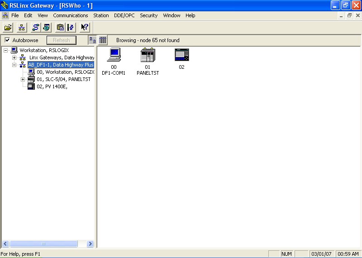362x258 pixels.
Task: Click the RSWho document icon beside File menu
Action: [5, 15]
